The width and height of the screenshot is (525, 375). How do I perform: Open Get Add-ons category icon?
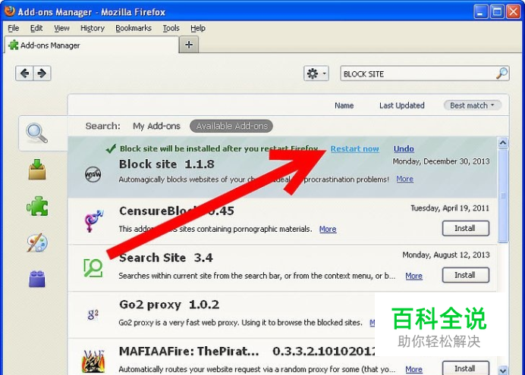(37, 170)
